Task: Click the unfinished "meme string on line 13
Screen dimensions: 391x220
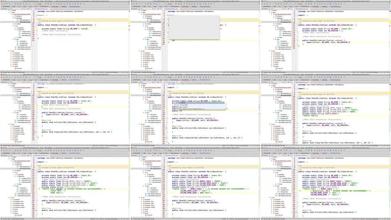Action: point(83,29)
